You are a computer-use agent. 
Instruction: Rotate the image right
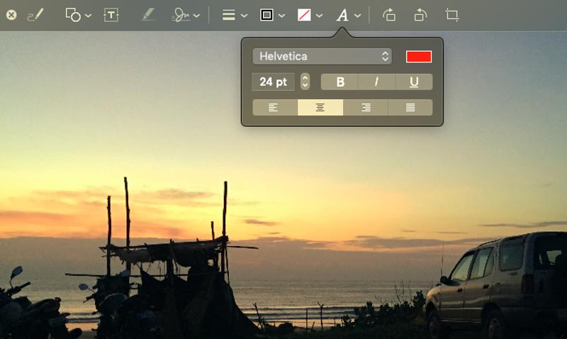pos(420,15)
